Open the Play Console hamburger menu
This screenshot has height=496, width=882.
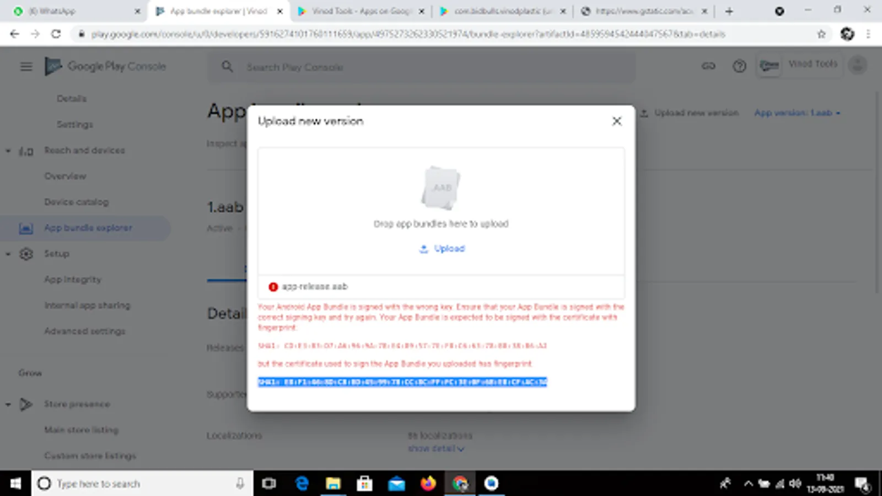pyautogui.click(x=26, y=67)
